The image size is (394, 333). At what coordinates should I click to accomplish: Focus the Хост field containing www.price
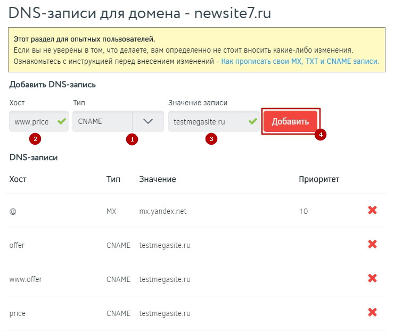coord(32,121)
